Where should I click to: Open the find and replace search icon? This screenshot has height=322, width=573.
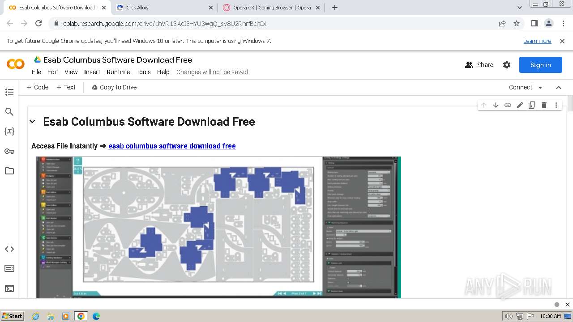pyautogui.click(x=9, y=112)
